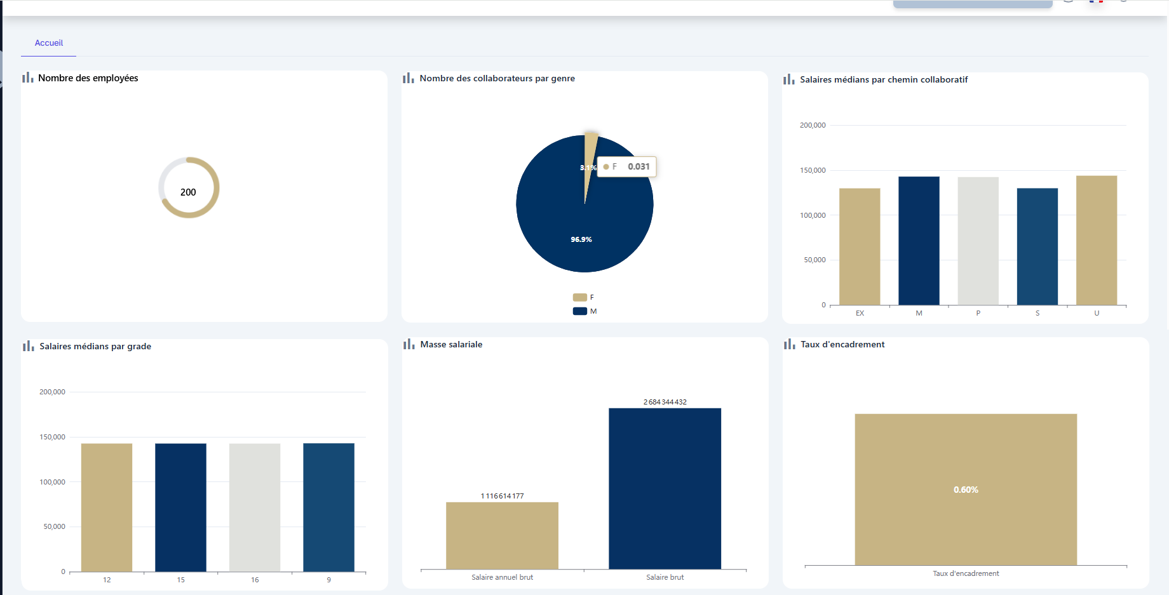Click chart icon next to Taux d'encadrement
Screen dimensions: 1169x595
[x=790, y=344]
